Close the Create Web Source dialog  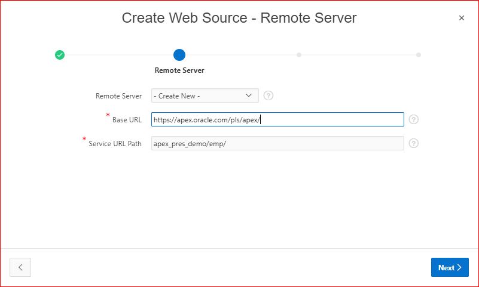(461, 18)
